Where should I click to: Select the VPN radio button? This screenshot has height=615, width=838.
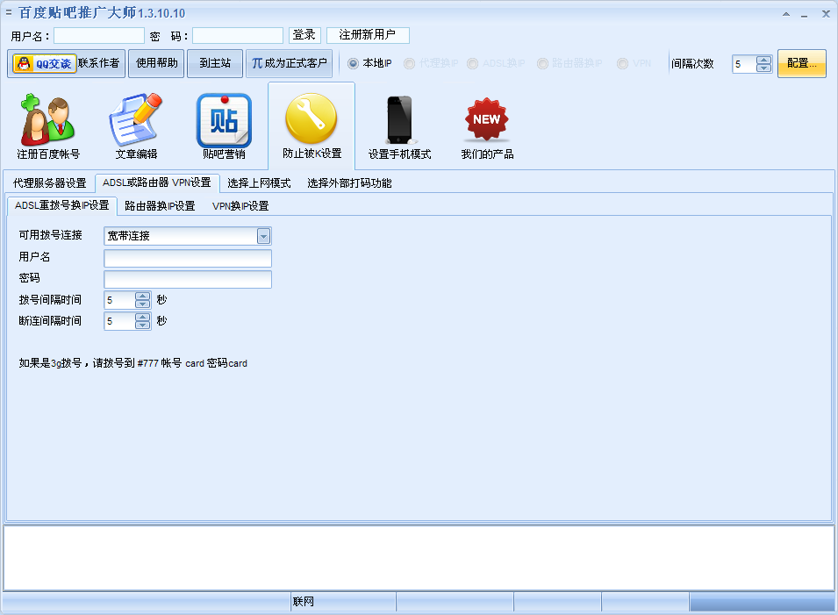[x=622, y=64]
